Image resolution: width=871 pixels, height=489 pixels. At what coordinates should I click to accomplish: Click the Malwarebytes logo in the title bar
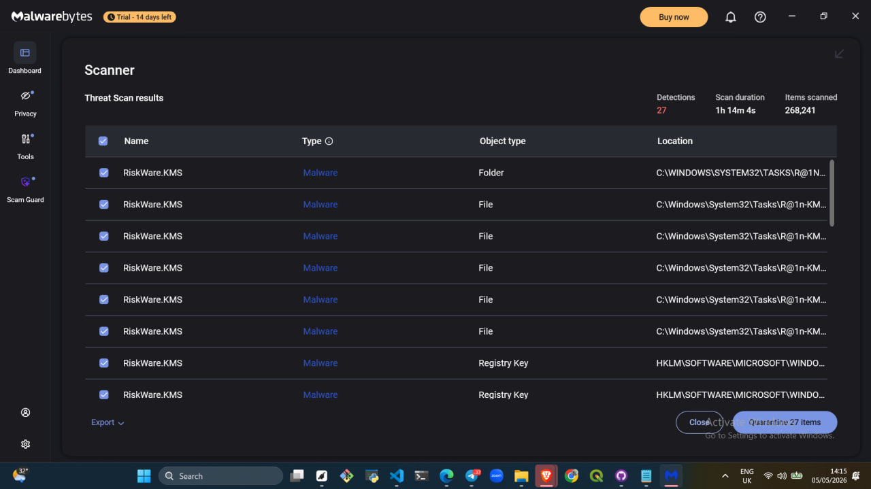click(x=52, y=17)
